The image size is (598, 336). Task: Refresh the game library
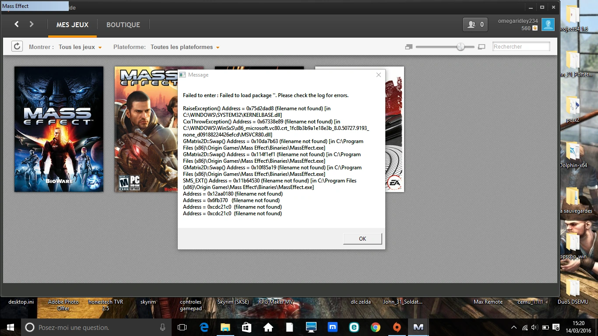[x=17, y=46]
